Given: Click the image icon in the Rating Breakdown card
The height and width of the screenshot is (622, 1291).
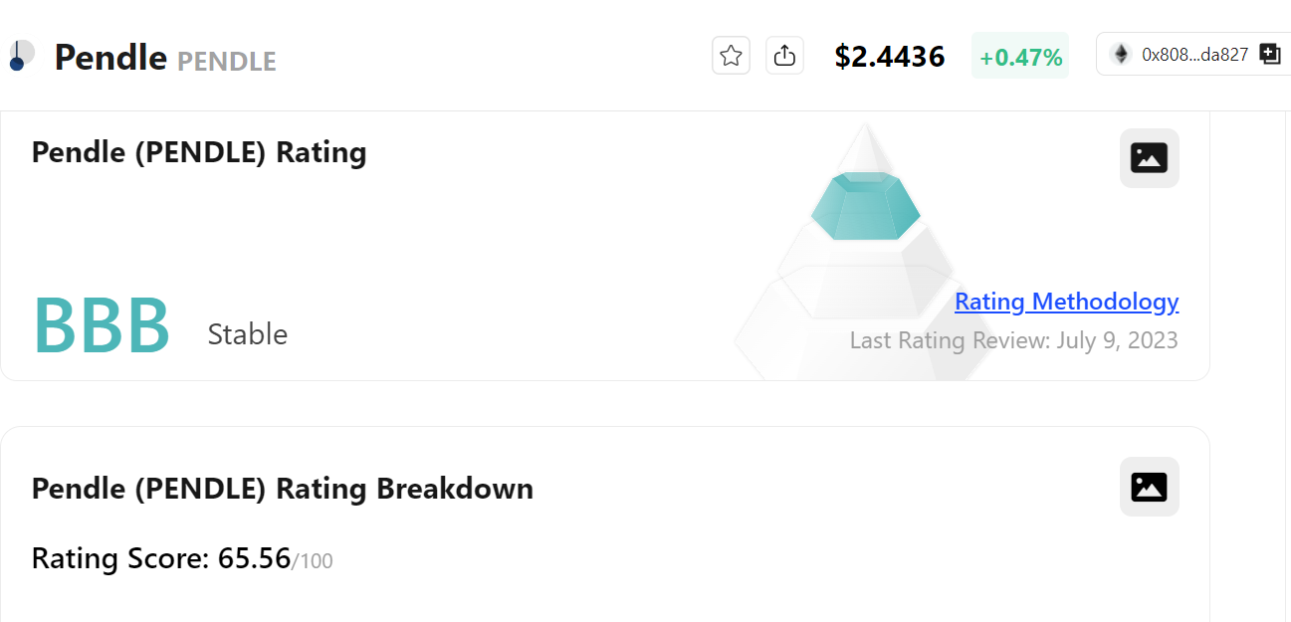Looking at the screenshot, I should click(1149, 487).
